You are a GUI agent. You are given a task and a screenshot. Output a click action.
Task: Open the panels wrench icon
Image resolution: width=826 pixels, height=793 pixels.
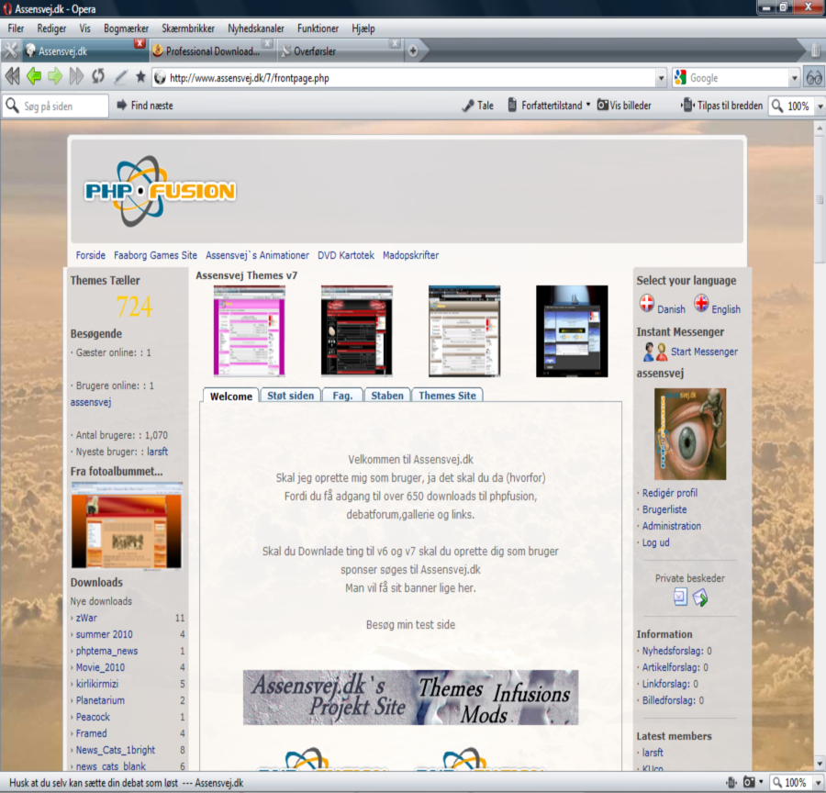10,50
